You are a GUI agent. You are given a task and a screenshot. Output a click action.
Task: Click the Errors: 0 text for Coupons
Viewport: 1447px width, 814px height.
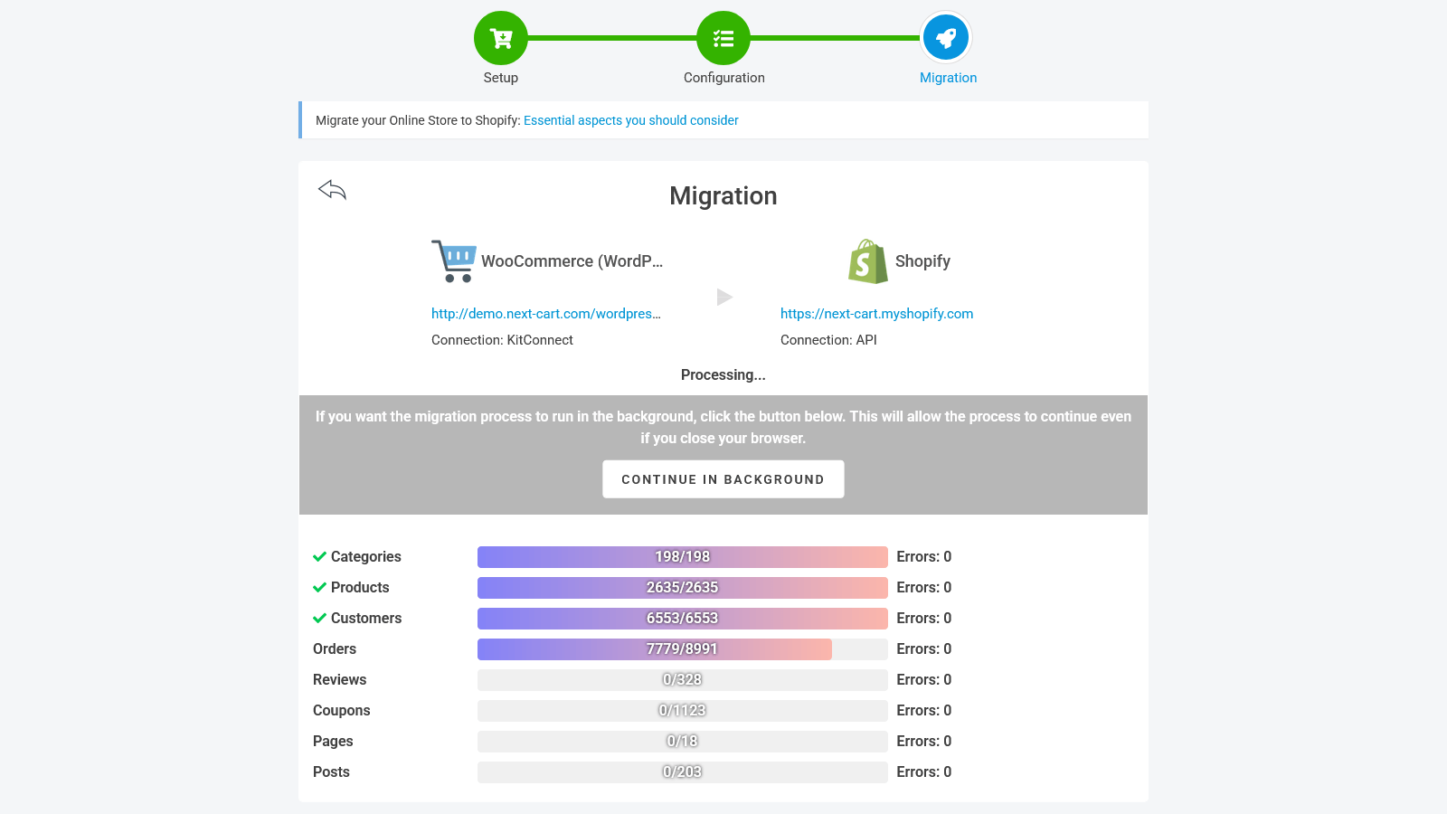[x=924, y=711]
